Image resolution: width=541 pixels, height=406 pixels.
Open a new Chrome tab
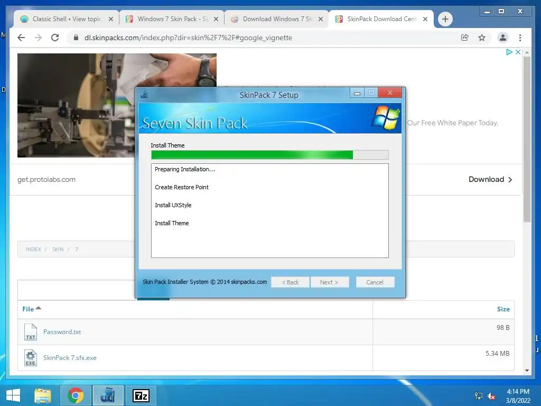tap(445, 19)
